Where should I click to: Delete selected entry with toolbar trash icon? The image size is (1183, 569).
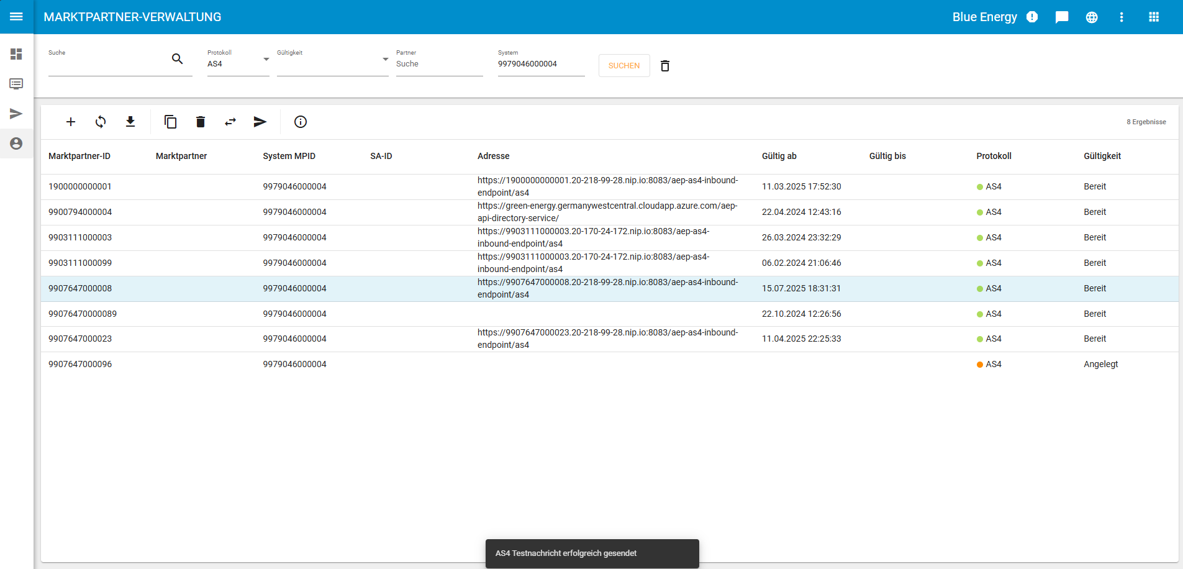(200, 122)
